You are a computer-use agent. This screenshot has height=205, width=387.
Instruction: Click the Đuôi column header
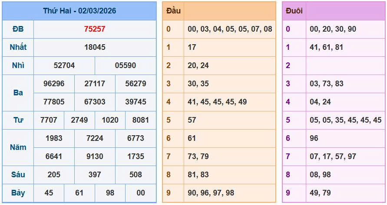point(294,11)
